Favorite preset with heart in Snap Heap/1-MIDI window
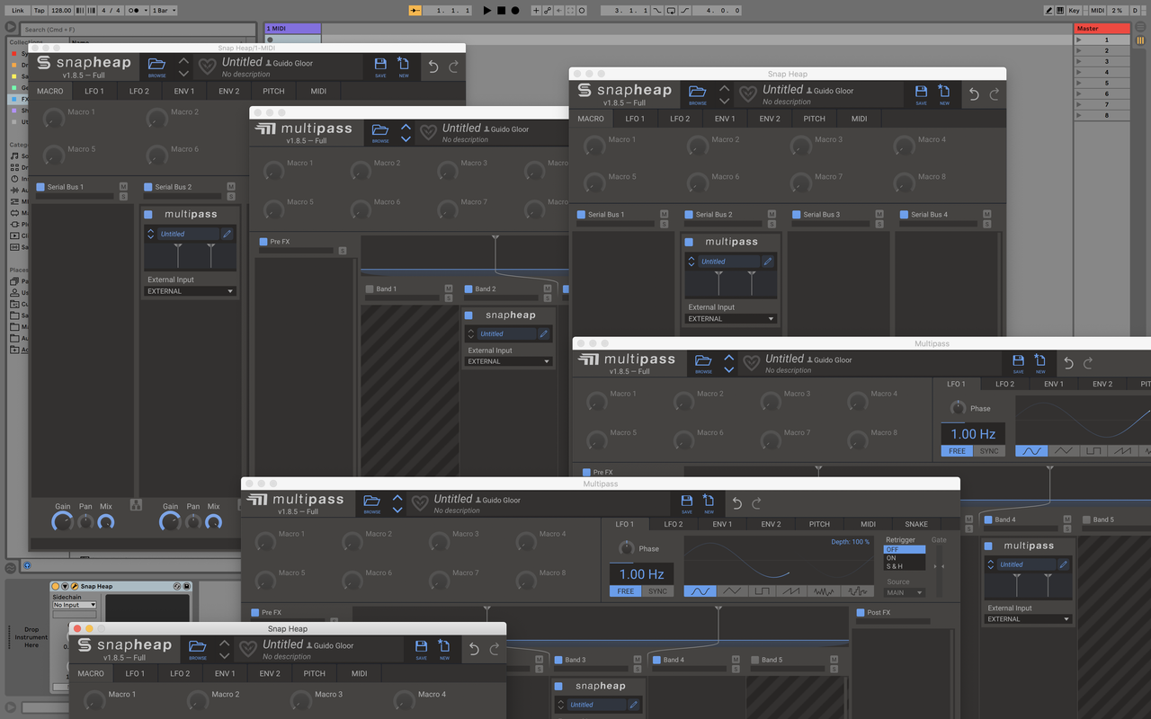 point(208,67)
